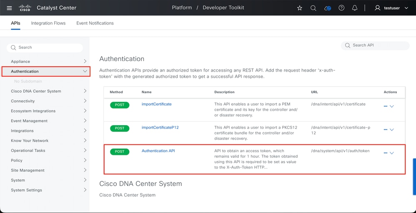Click the Name column header
Image resolution: width=416 pixels, height=213 pixels.
click(146, 92)
